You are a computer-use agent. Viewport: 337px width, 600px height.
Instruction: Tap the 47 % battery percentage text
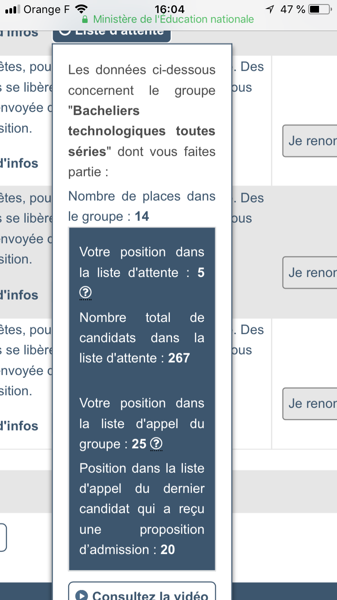(x=293, y=9)
